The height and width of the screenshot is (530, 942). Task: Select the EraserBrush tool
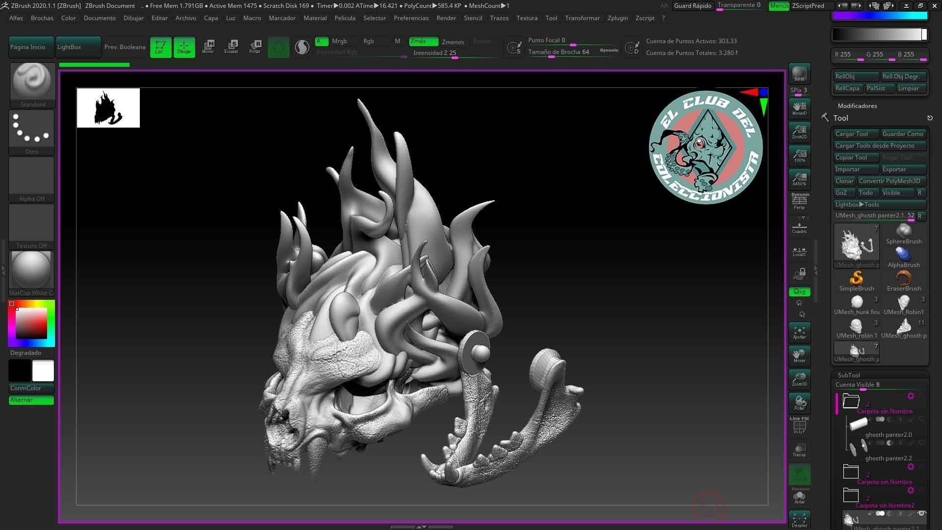[x=904, y=281]
